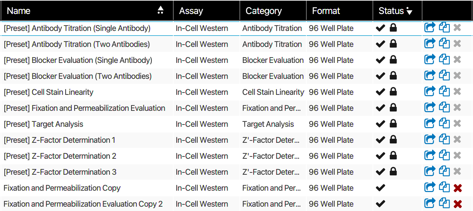Image resolution: width=473 pixels, height=211 pixels.
Task: Export the Z-Factor Determination 3 preset
Action: [430, 171]
